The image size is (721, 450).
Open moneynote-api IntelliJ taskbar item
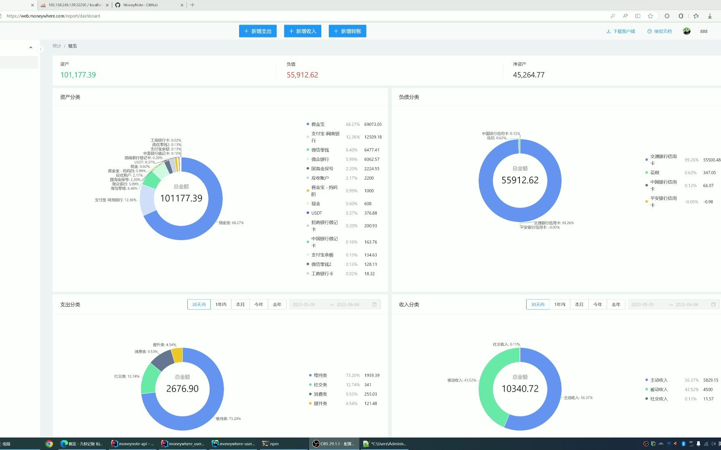tap(133, 444)
